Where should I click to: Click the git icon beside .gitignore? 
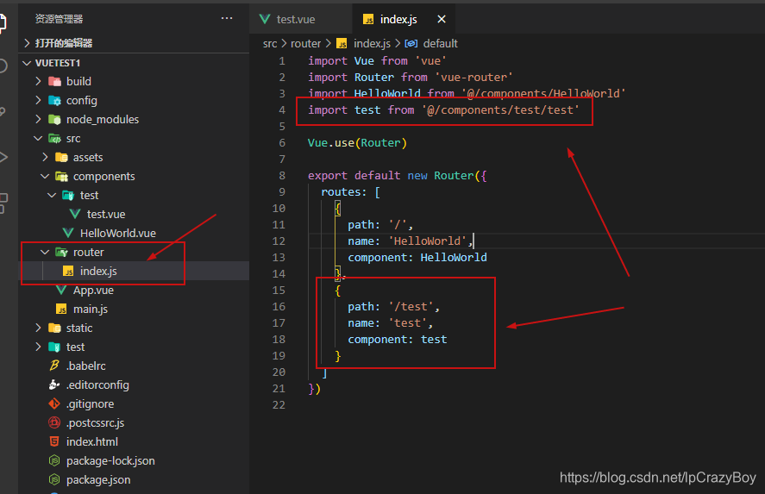pos(54,403)
